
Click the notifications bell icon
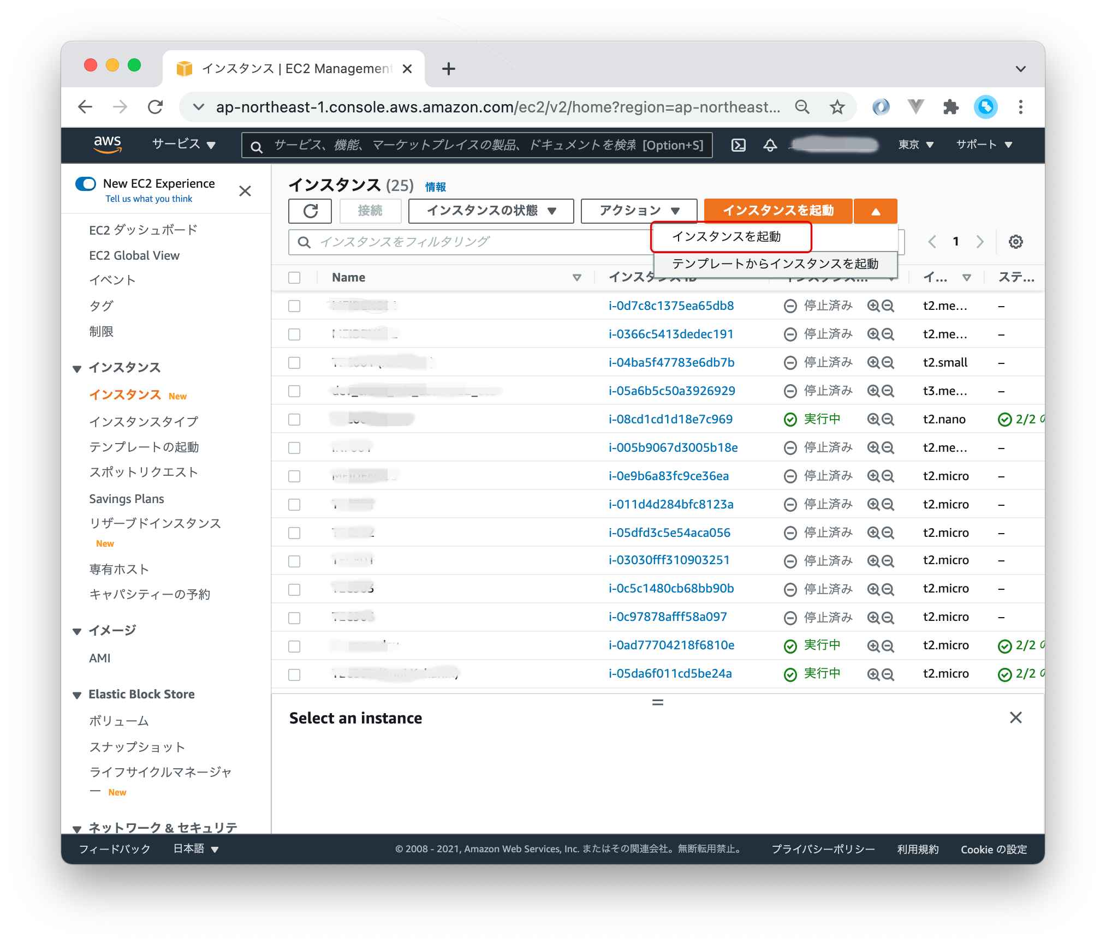point(770,145)
